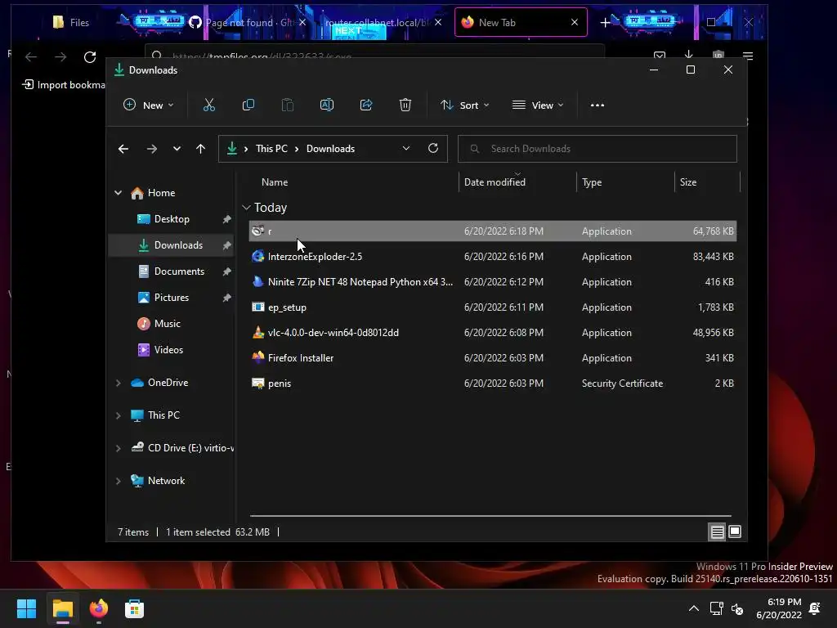Open the See more three-dots menu
This screenshot has height=628, width=837.
[598, 105]
